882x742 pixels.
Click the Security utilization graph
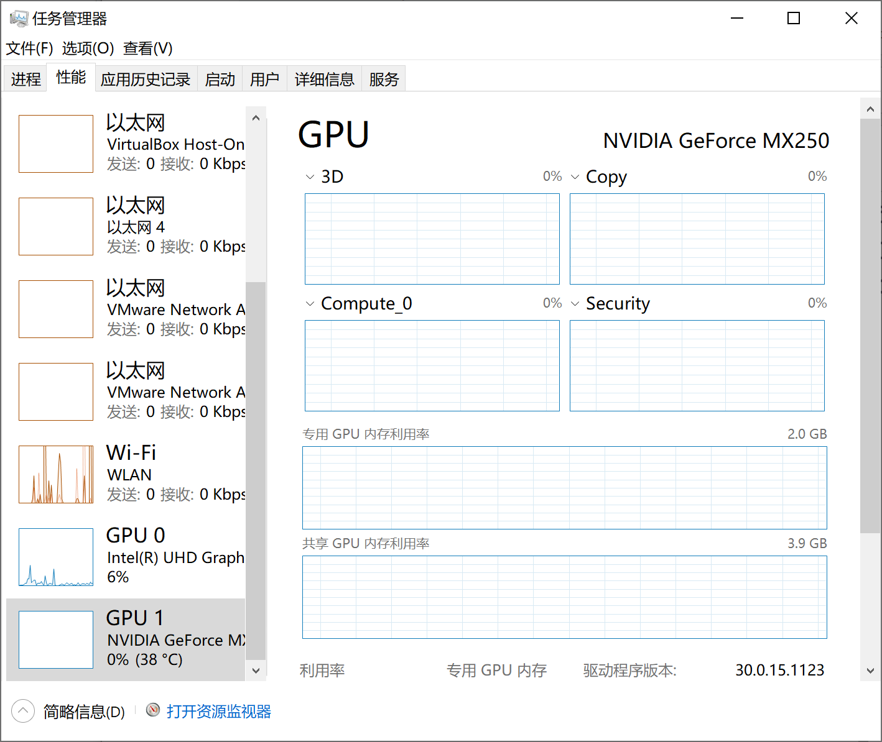697,365
